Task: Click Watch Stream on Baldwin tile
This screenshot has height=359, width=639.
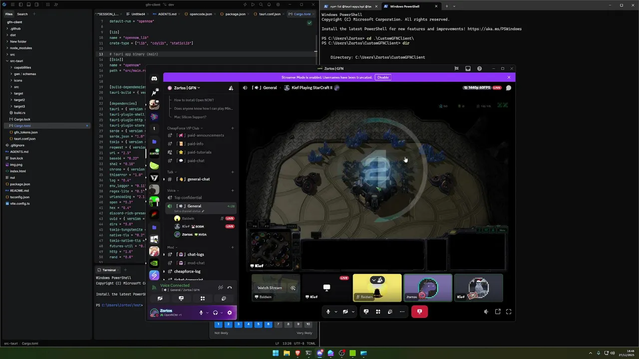Action: point(270,288)
